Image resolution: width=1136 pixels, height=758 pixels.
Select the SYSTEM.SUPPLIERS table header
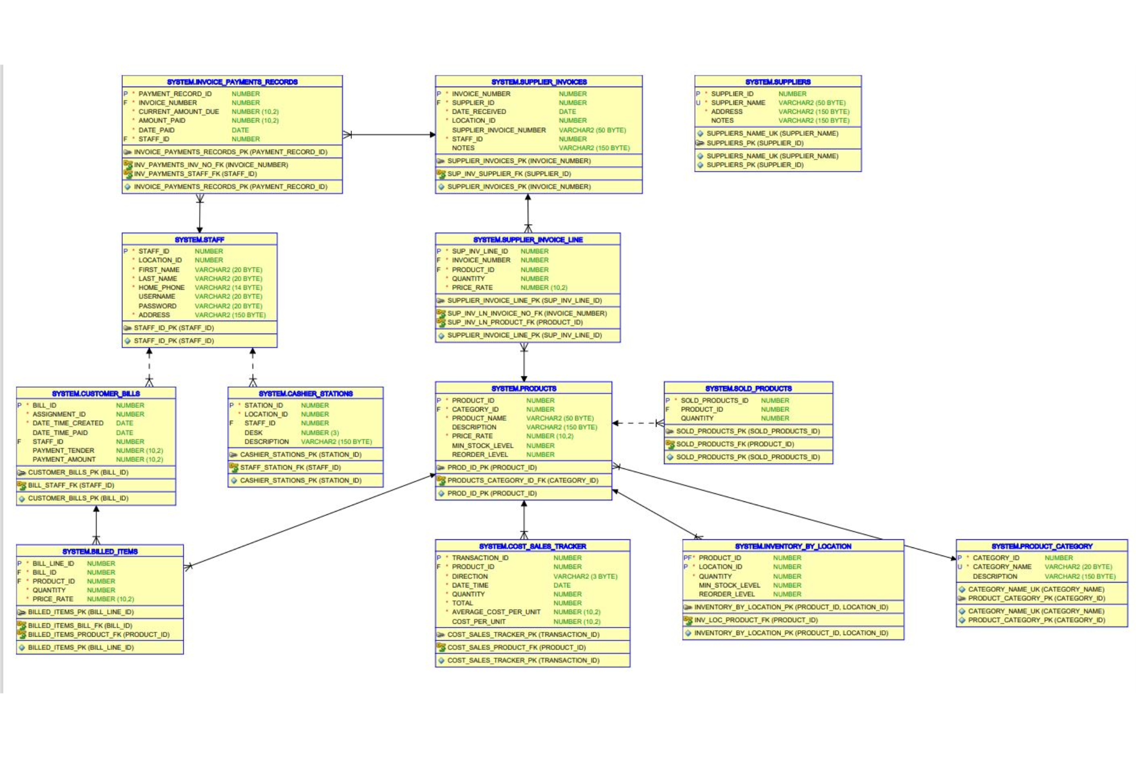click(777, 82)
